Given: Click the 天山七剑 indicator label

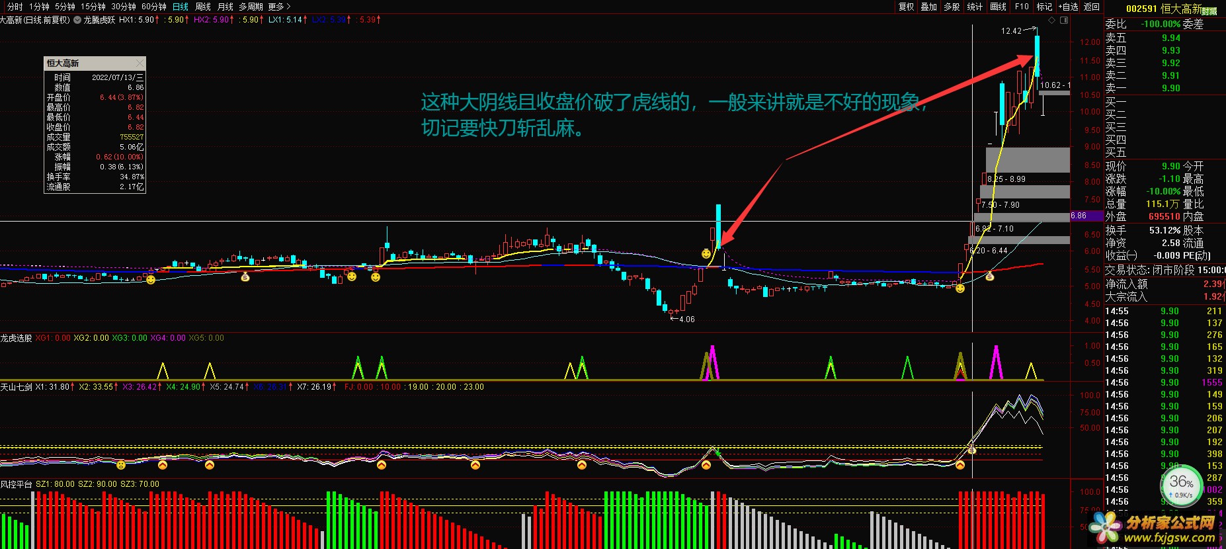Looking at the screenshot, I should point(17,387).
